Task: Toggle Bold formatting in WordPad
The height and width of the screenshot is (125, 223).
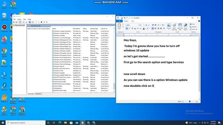Action: [x=127, y=28]
